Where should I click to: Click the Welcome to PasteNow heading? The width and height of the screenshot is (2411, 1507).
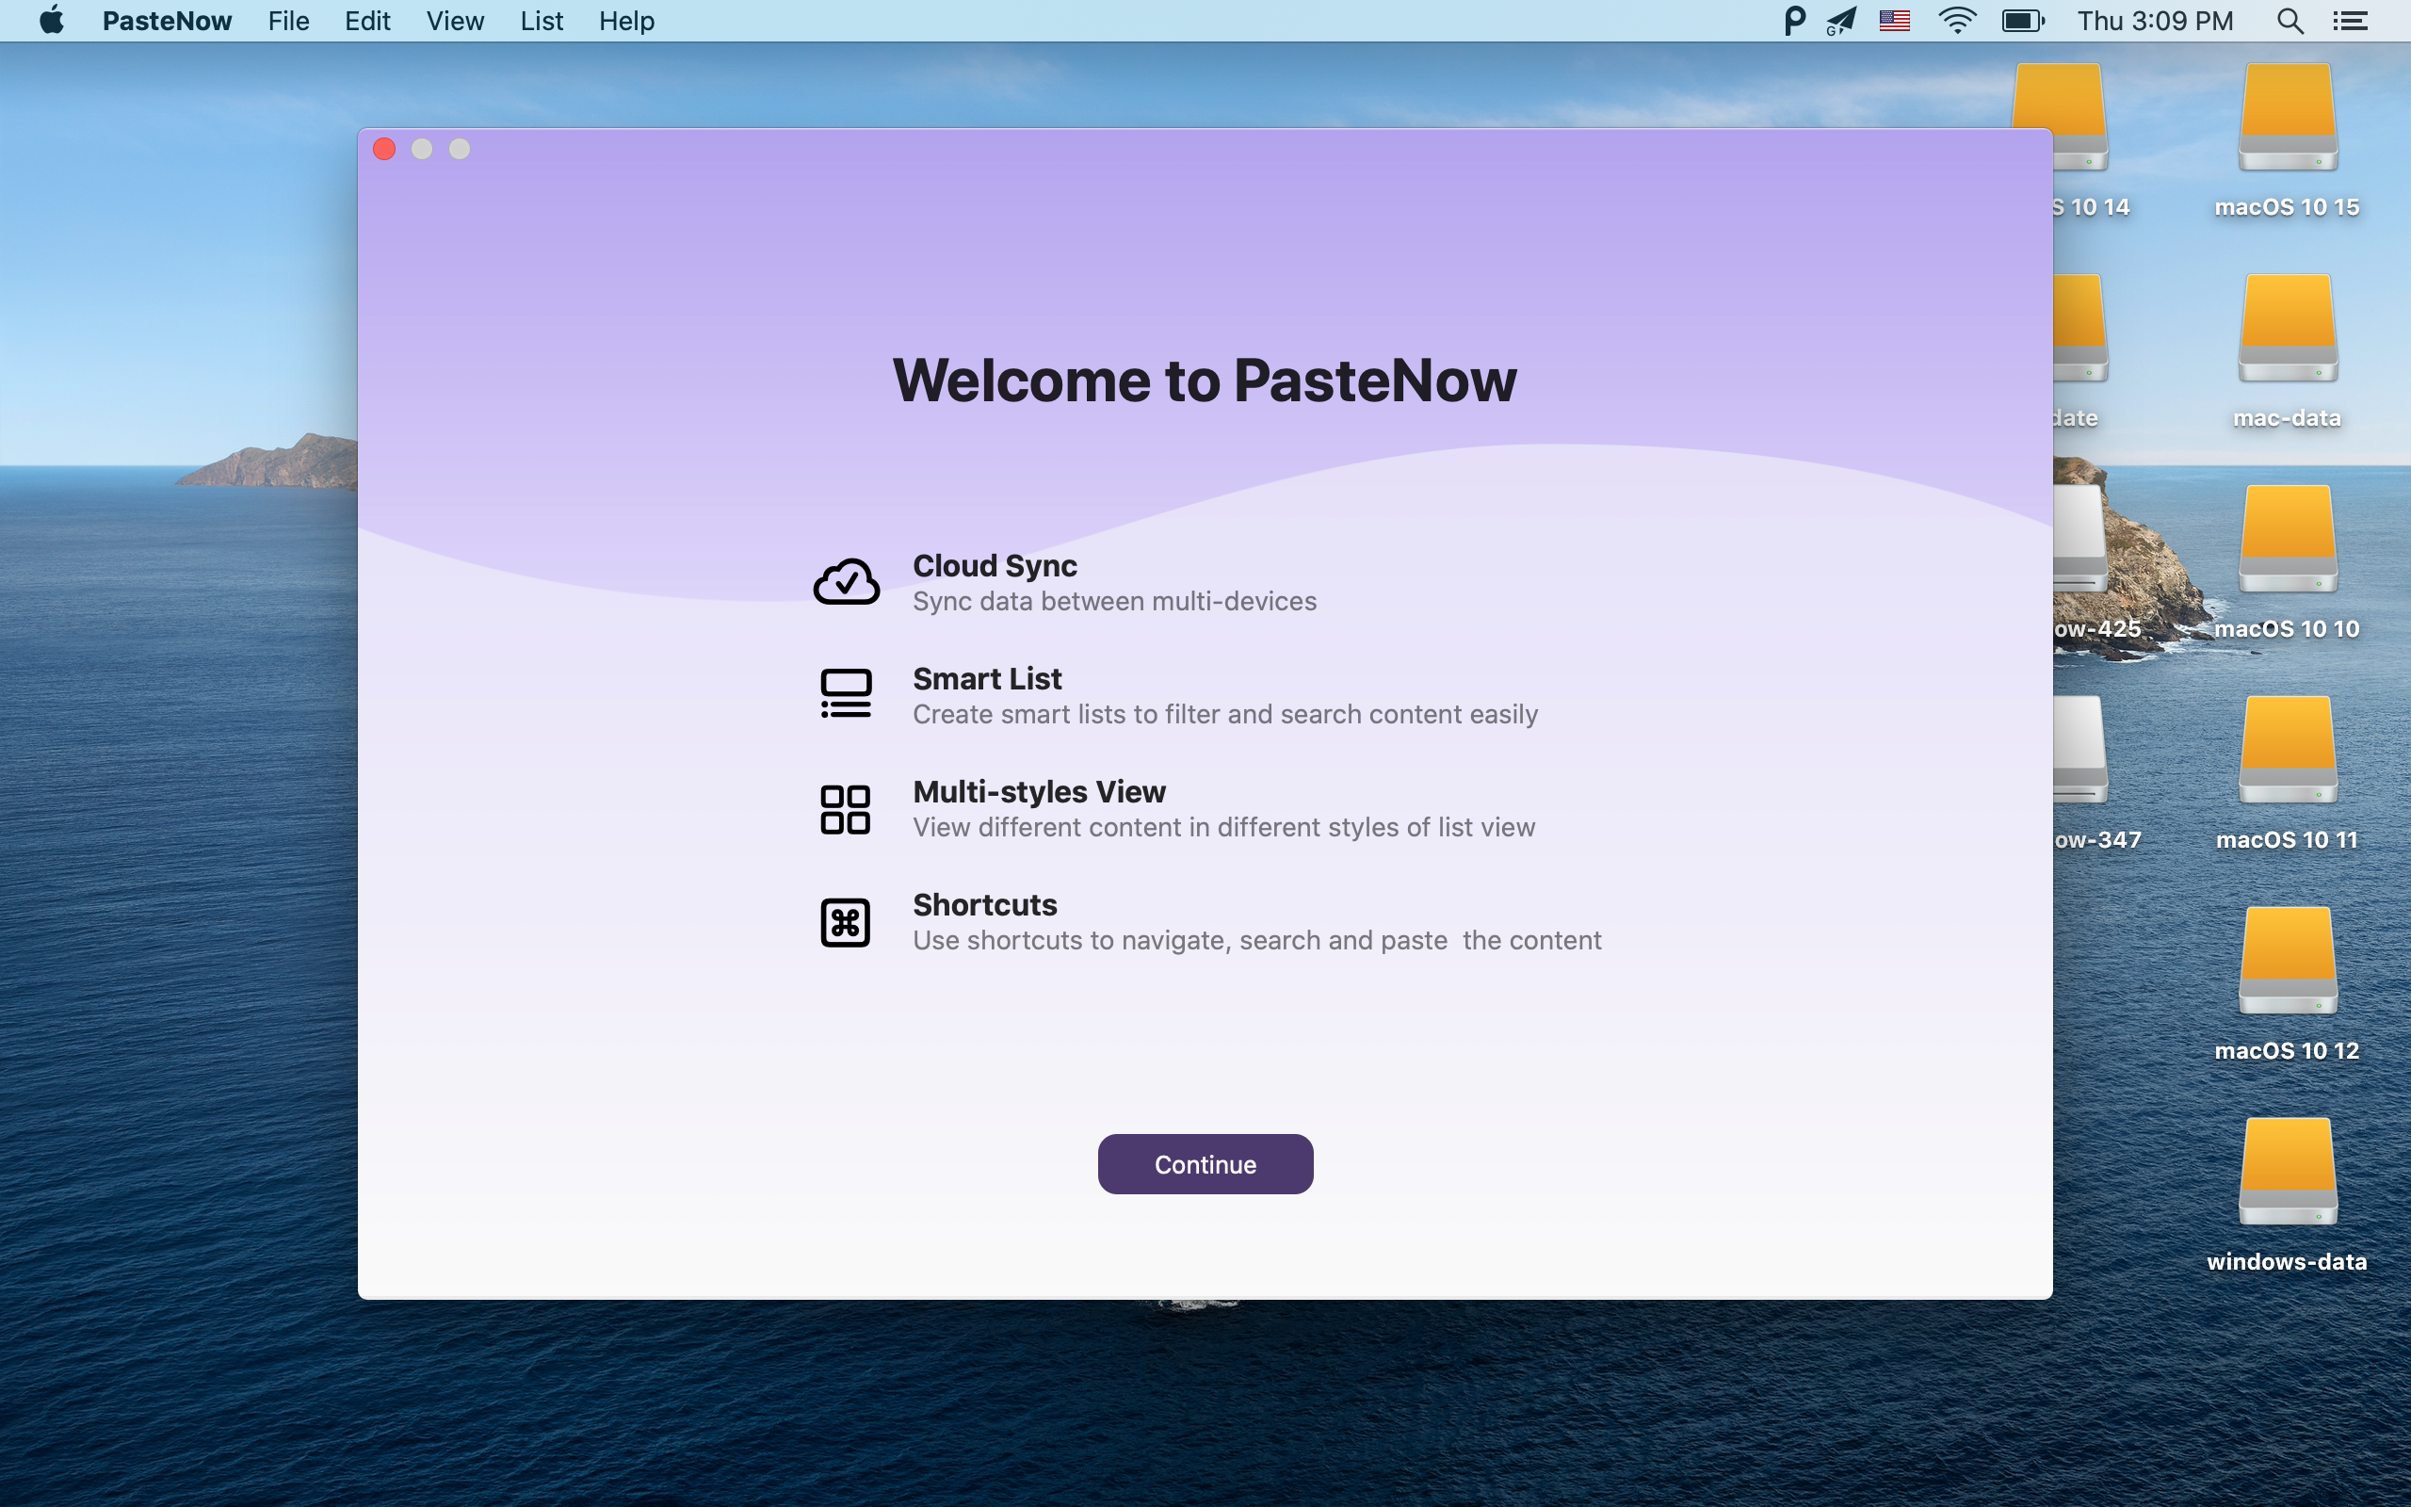pyautogui.click(x=1205, y=380)
